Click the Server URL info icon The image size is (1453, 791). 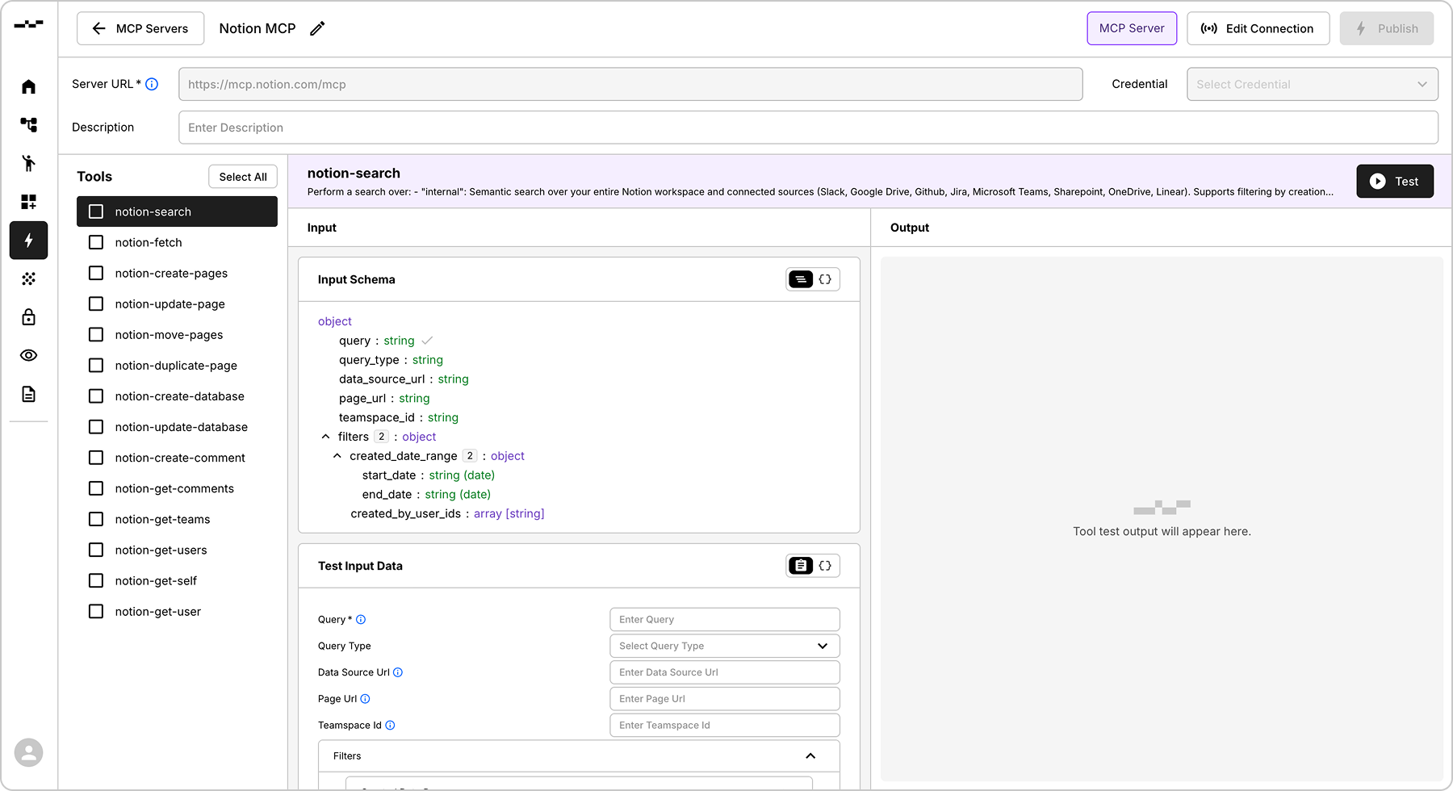tap(152, 84)
